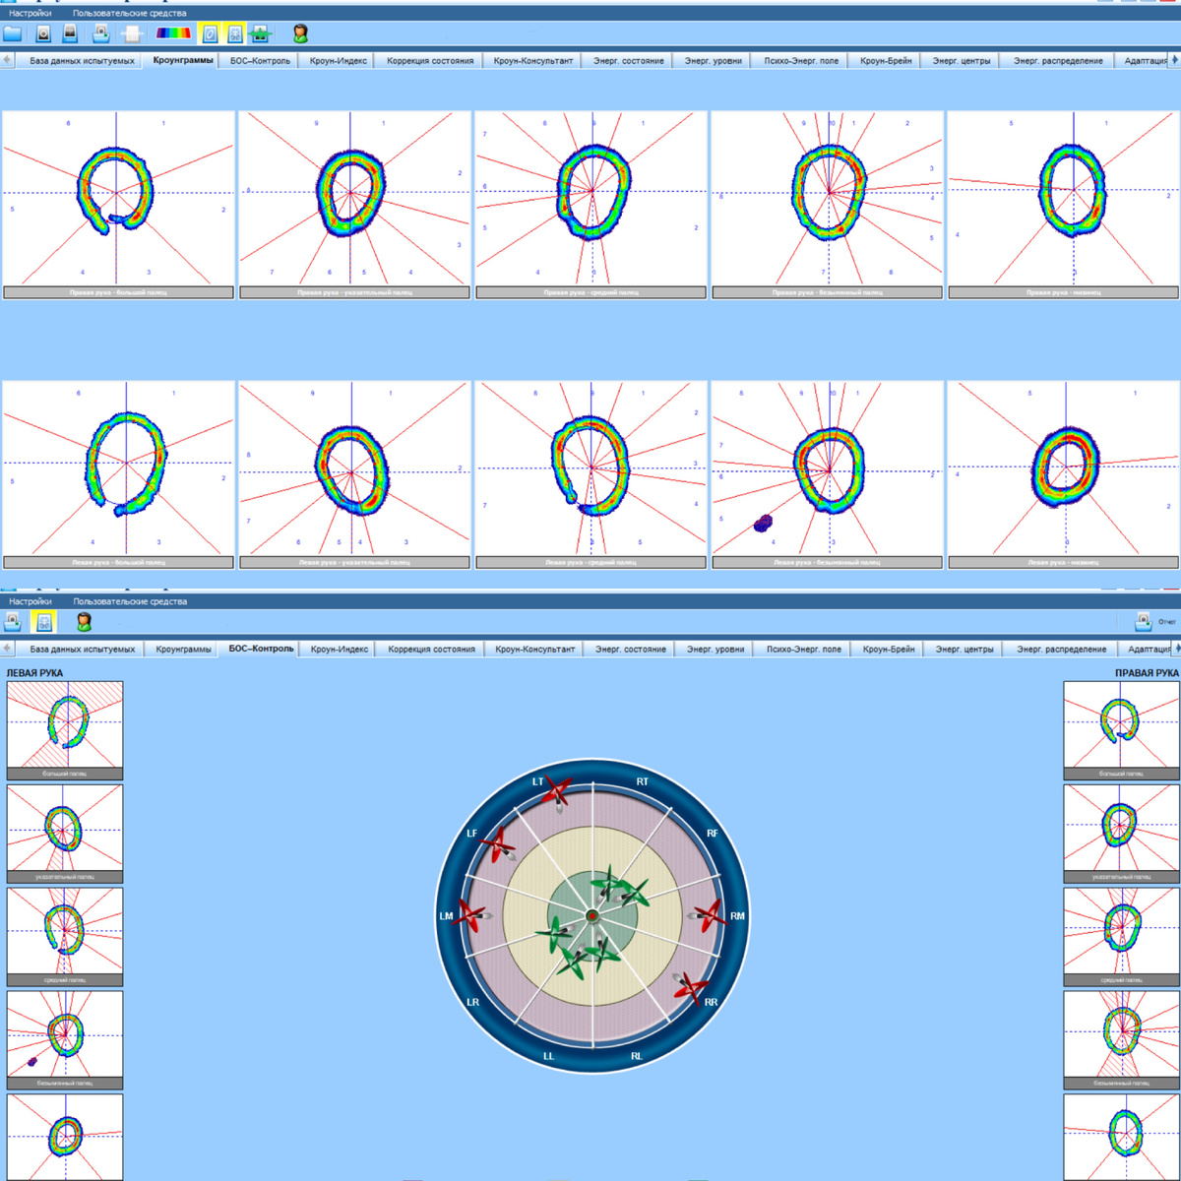Screen dimensions: 1181x1181
Task: Open Кроун-Индекс tab in lower window
Action: click(x=340, y=649)
